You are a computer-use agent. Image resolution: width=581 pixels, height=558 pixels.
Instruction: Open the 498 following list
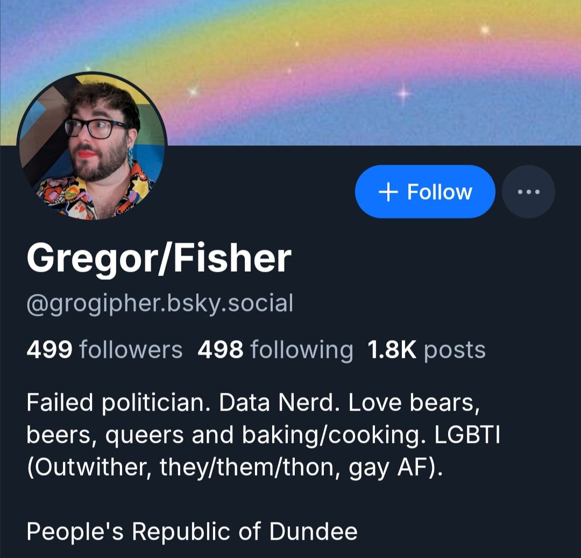tap(275, 350)
